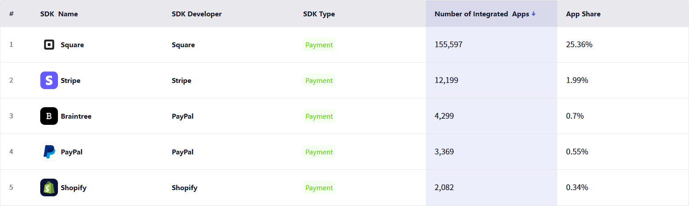The width and height of the screenshot is (689, 206).
Task: Select the value 2,082
Action: [x=444, y=187]
